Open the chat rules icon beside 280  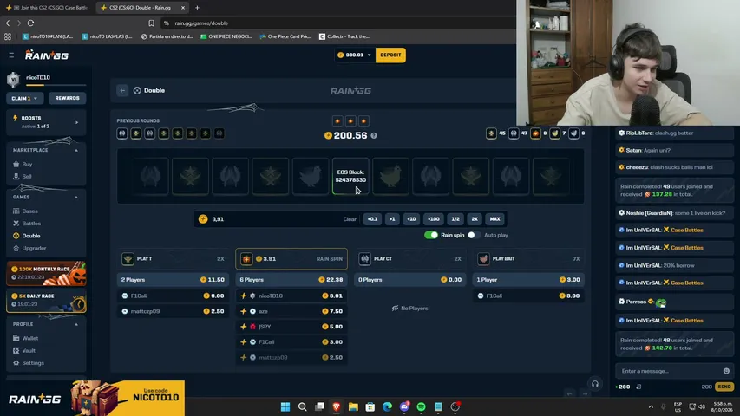638,387
